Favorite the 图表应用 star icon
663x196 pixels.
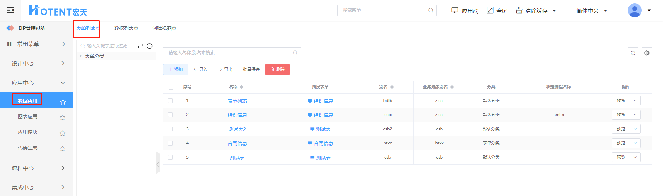(x=63, y=118)
